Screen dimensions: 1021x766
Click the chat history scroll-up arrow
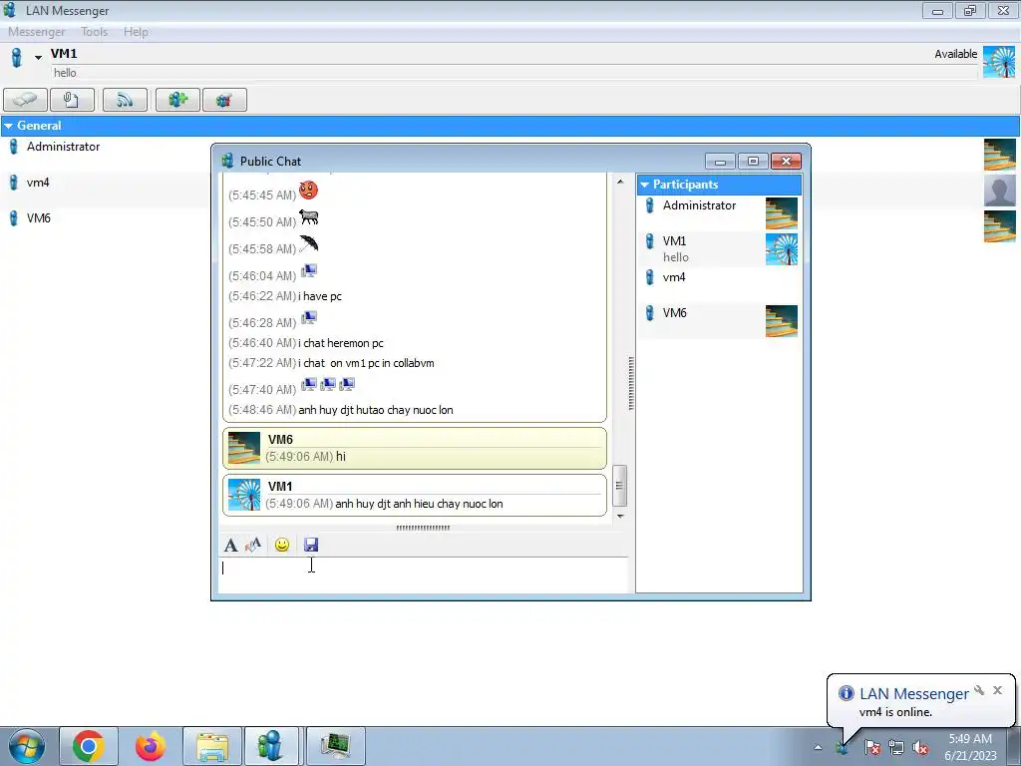620,182
